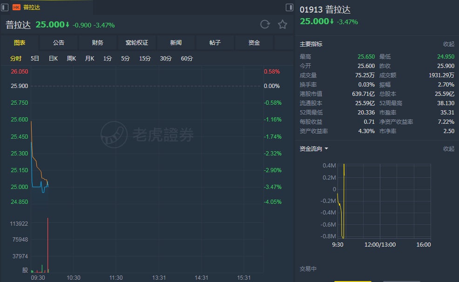Screen dimensions: 459x282
Task: Click the 资产收益率 value 4.30%
Action: tap(366, 131)
